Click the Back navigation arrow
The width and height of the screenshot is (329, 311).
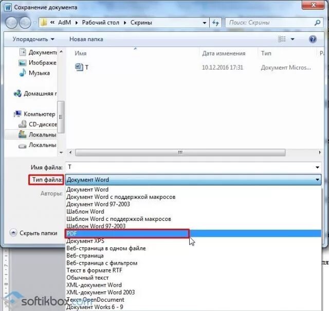click(11, 23)
